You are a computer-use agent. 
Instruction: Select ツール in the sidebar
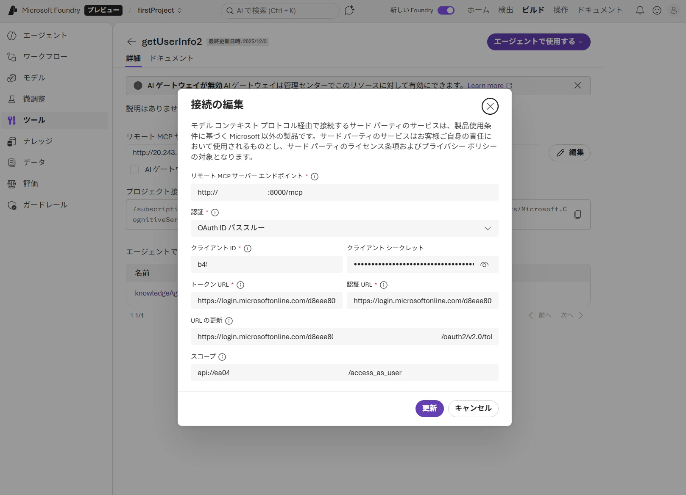55,120
